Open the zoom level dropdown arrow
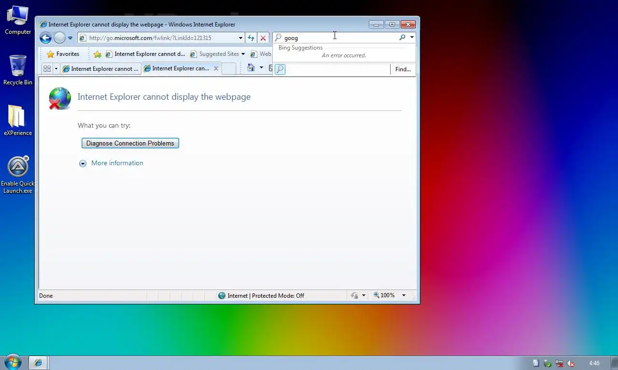The width and height of the screenshot is (618, 370). [x=404, y=295]
